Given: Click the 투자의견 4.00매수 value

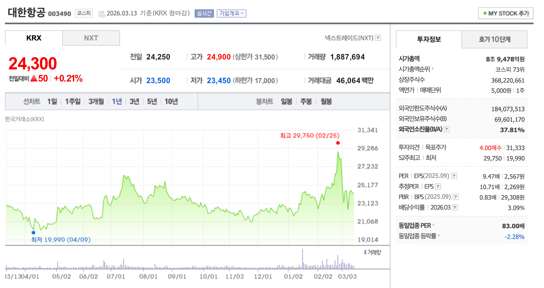Looking at the screenshot, I should pyautogui.click(x=491, y=148).
